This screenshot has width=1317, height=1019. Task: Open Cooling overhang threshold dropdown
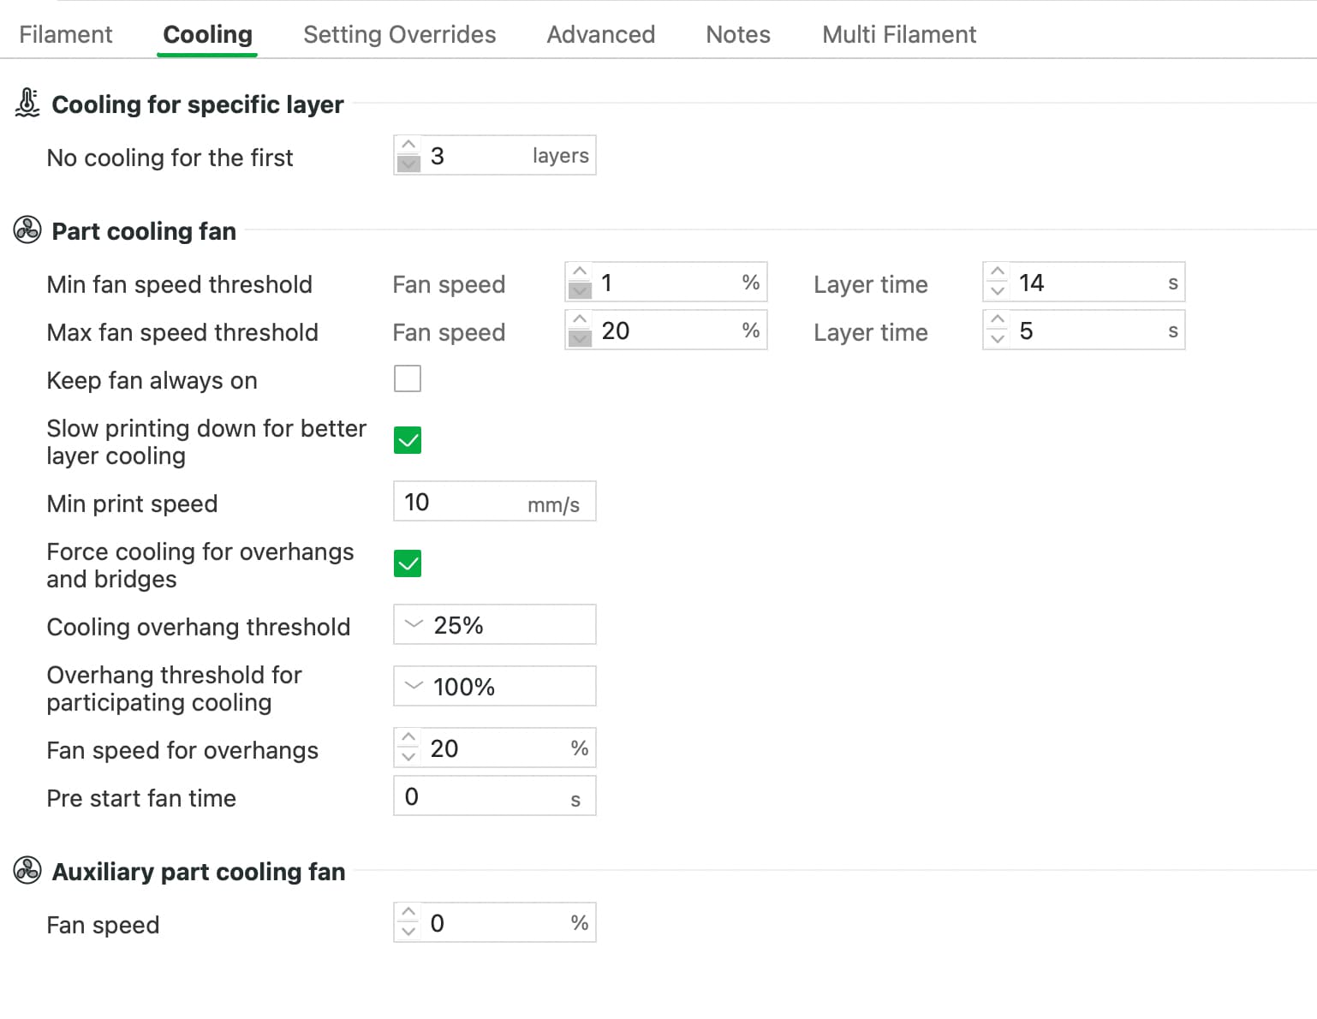[494, 624]
